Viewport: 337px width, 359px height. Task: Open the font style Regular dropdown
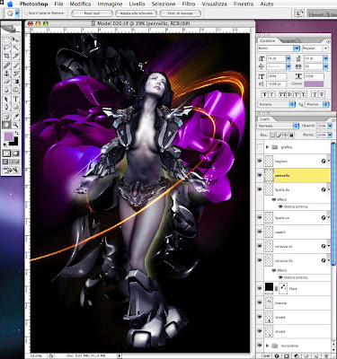tap(326, 48)
